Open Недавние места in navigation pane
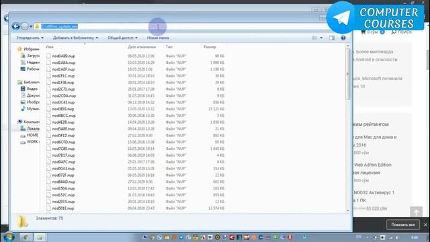Screen dimensions: 430x242 (30, 63)
